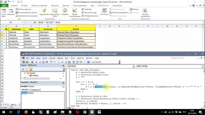Click Просмотр кода in ribbon
Screen dimensions: 205x115
(89, 12)
